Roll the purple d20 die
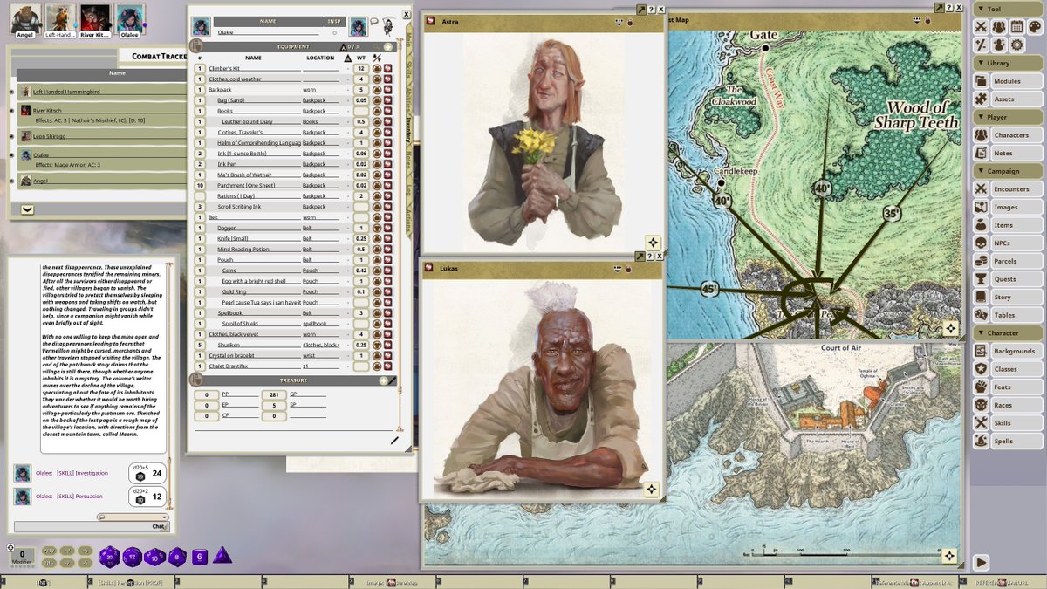The width and height of the screenshot is (1047, 589). (110, 557)
